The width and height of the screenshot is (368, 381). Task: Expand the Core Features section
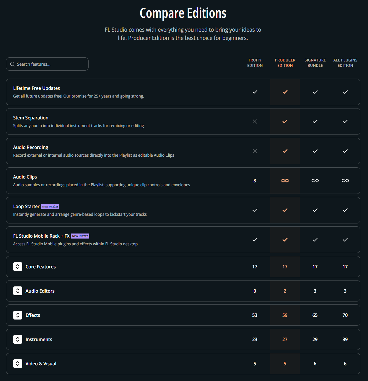(18, 267)
